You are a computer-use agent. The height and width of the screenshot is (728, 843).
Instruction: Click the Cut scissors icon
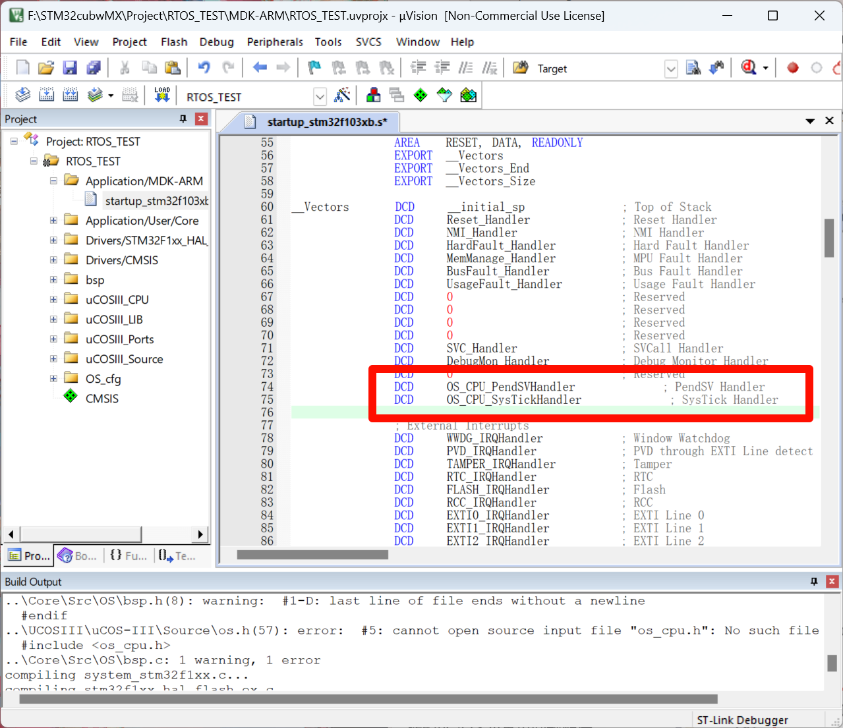pos(124,68)
